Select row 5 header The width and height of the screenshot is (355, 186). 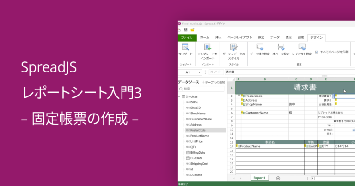(x=232, y=109)
